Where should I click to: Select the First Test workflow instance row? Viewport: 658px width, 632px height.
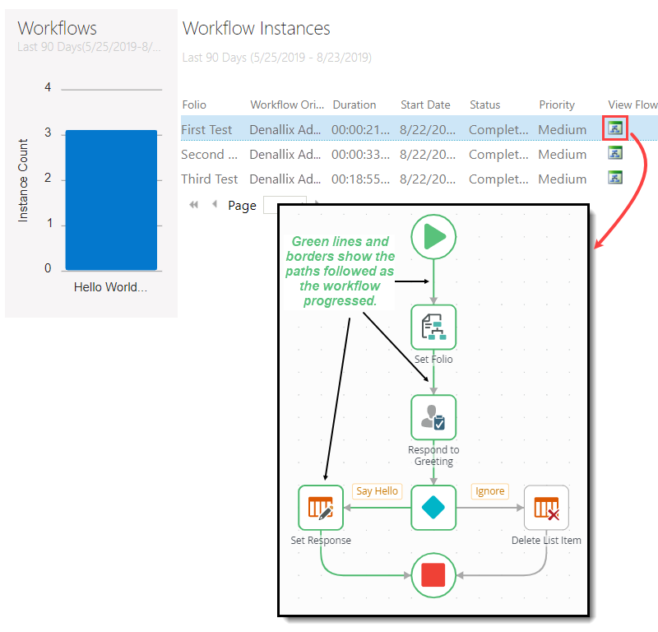329,129
